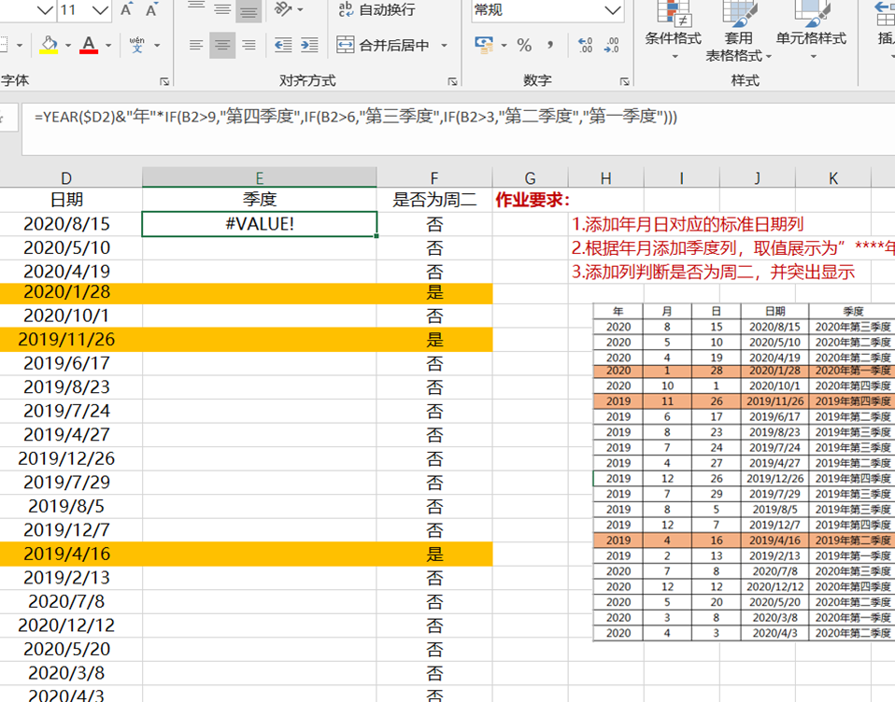Align cell text to the right
The image size is (895, 702).
(x=249, y=45)
